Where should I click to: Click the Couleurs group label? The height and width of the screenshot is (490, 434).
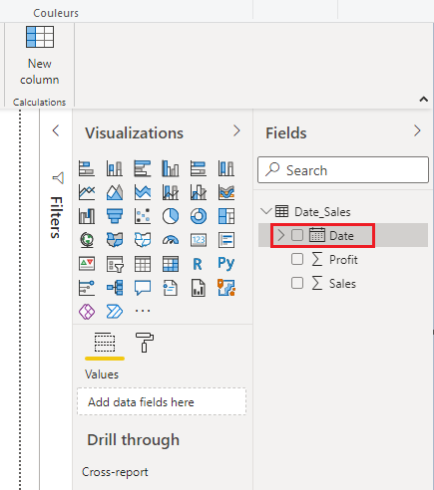[x=56, y=13]
